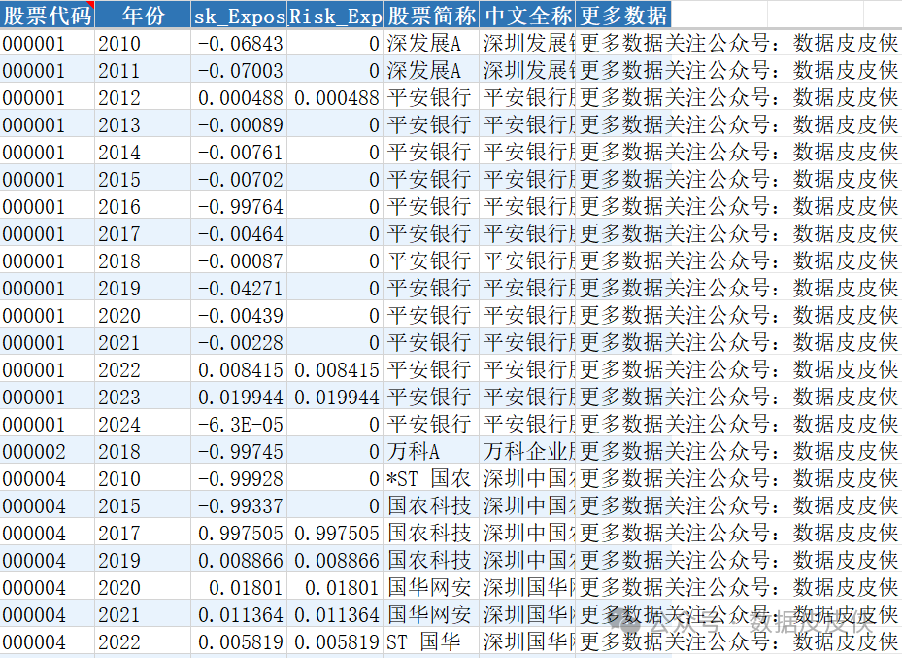Select 万科企业 full name cell
Screen dimensions: 902x658
pos(527,451)
